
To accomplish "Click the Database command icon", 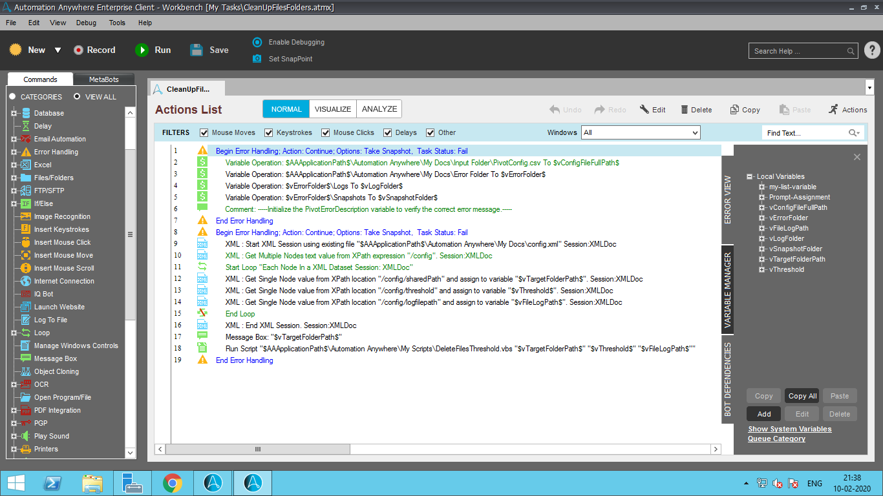I will tap(26, 113).
